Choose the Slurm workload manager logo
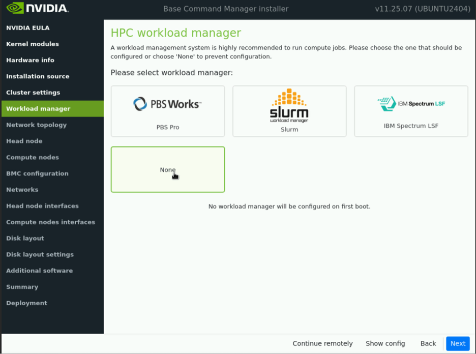476x354 pixels. tap(289, 106)
